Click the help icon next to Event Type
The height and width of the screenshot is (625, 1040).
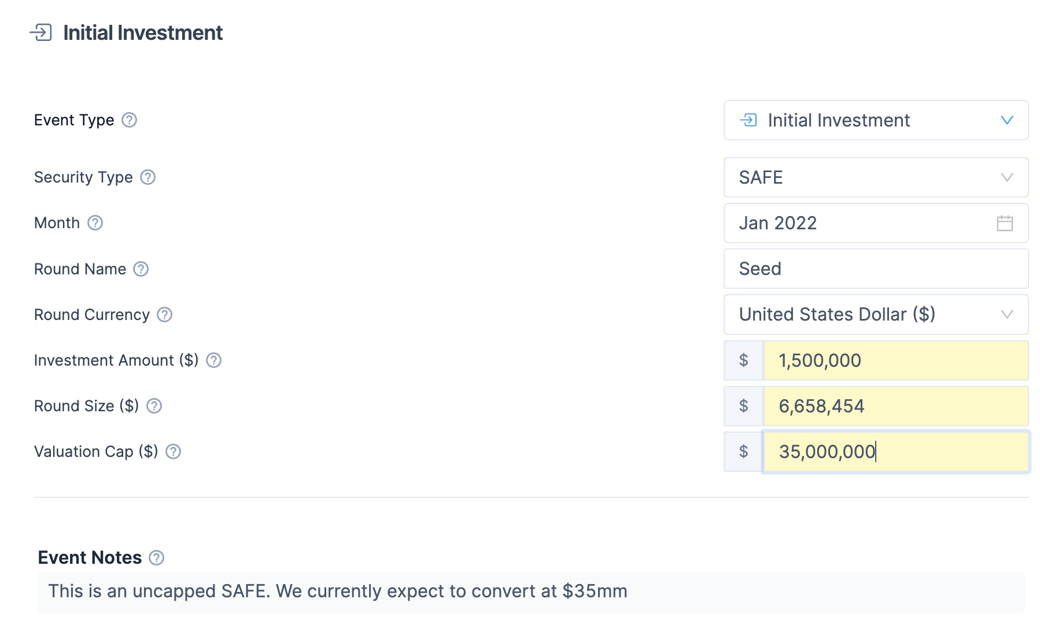click(x=130, y=120)
